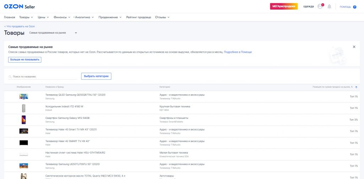Expand the Продвижение menu

tap(110, 17)
